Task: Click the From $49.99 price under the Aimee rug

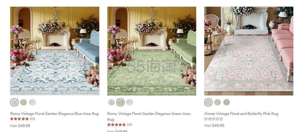Action: click(214, 125)
